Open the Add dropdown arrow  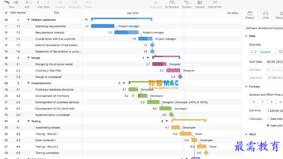[32, 3]
